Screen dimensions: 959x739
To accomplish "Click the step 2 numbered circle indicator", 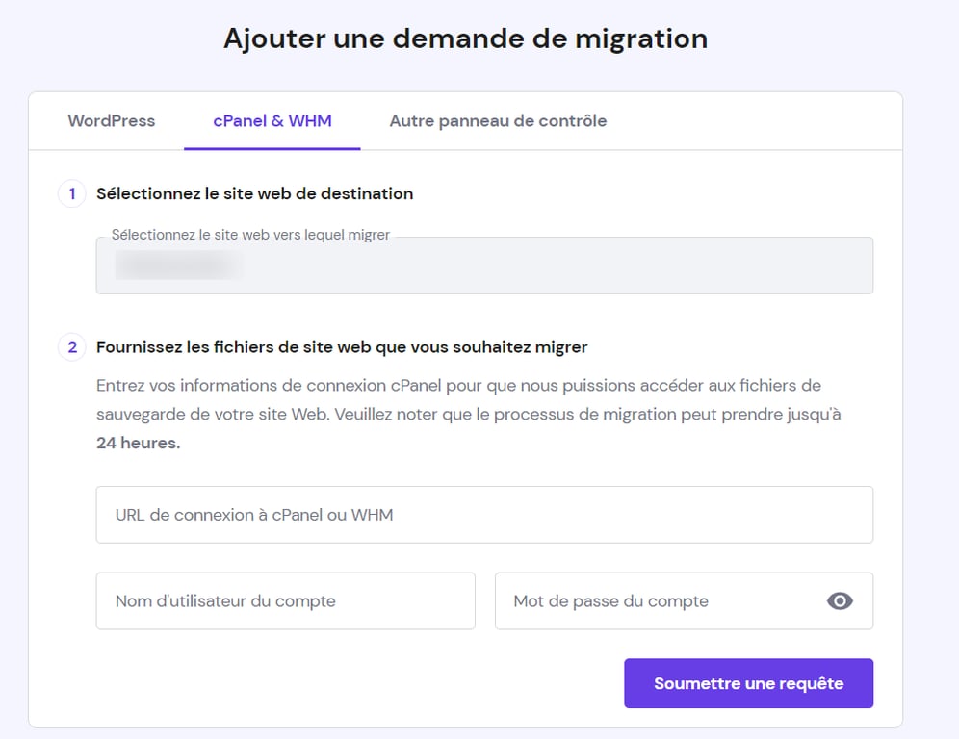I will point(71,347).
